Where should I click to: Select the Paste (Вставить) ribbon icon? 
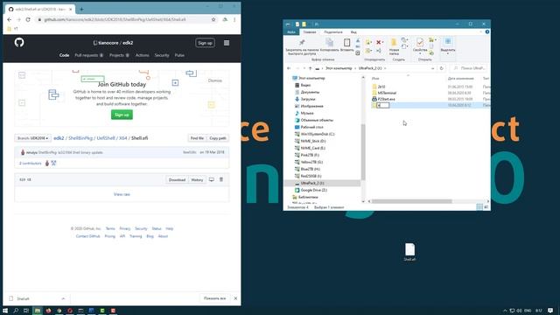click(x=346, y=45)
